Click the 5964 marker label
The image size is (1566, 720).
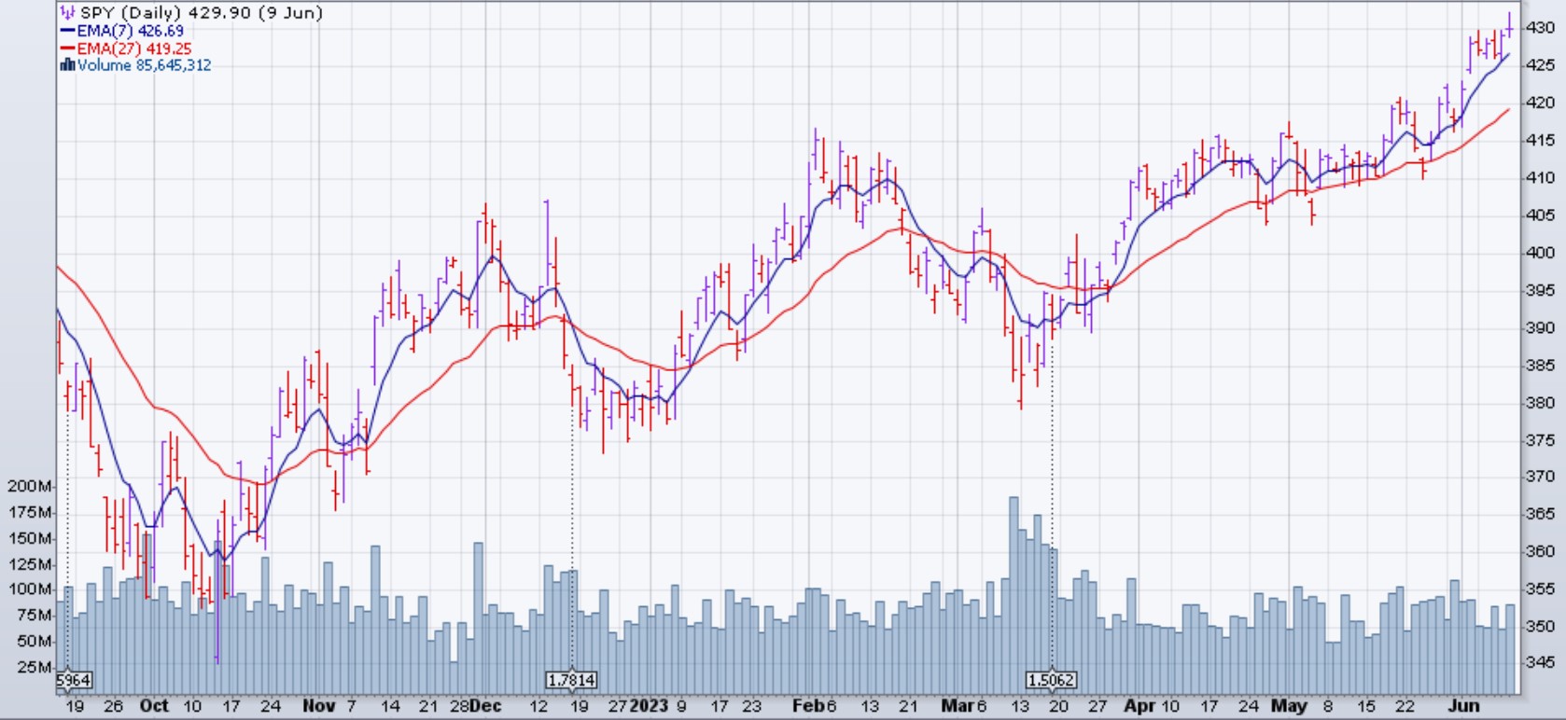[73, 680]
